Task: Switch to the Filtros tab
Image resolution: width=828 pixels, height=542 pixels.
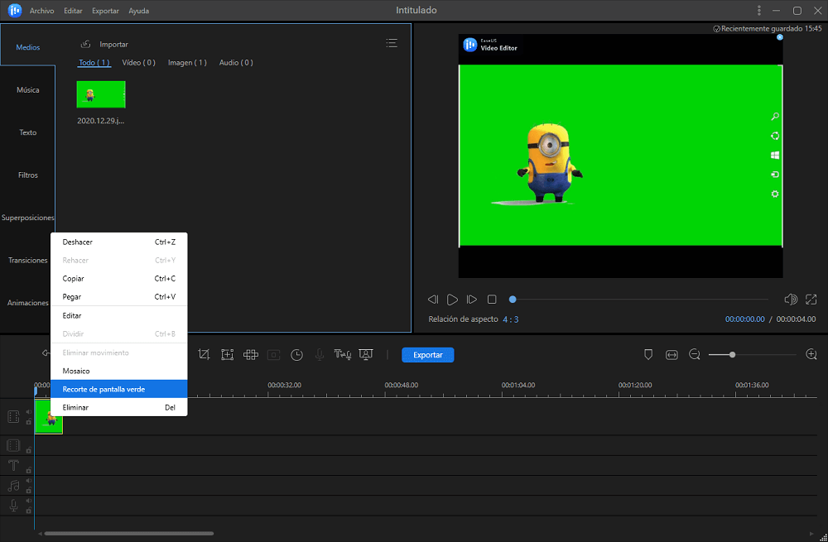Action: coord(27,175)
